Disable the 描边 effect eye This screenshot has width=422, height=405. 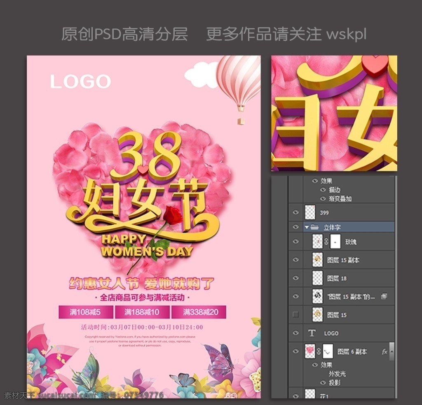(323, 190)
